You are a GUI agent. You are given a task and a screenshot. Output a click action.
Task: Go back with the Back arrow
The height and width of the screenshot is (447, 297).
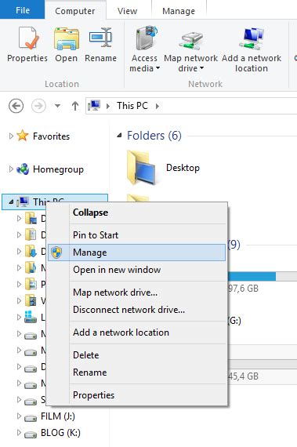(x=16, y=106)
